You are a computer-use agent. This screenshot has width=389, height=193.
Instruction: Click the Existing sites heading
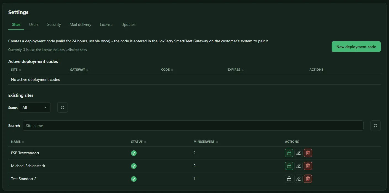pyautogui.click(x=21, y=95)
